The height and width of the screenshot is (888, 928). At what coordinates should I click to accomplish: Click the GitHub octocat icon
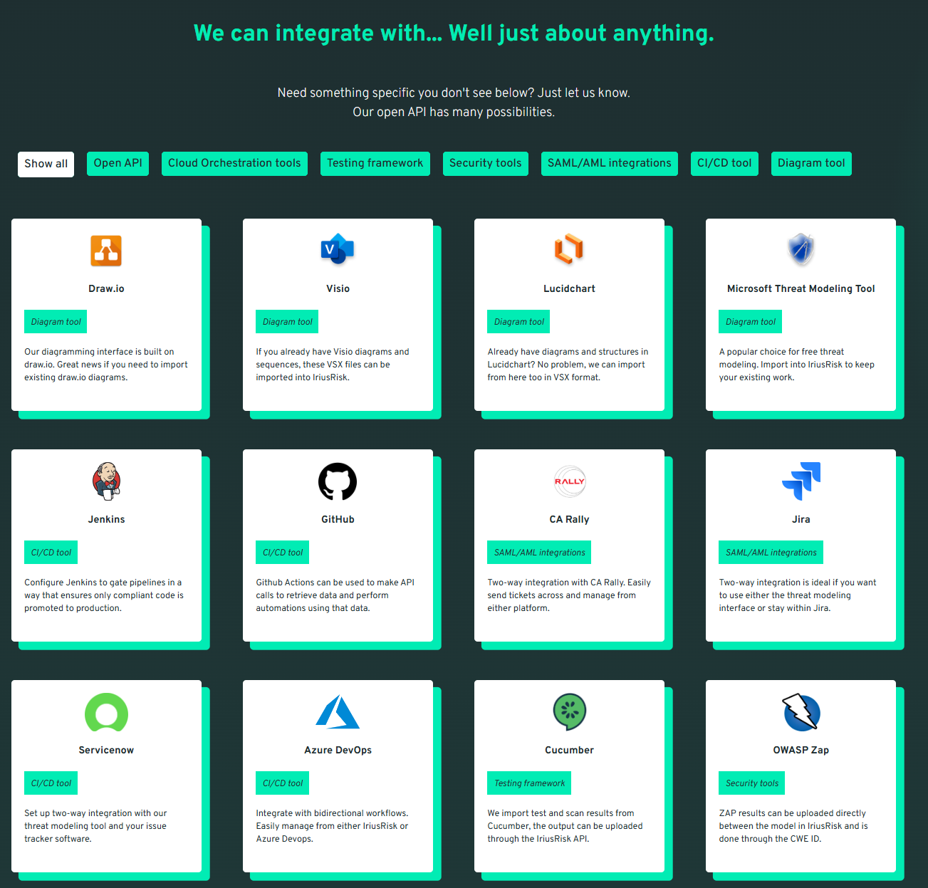pyautogui.click(x=338, y=481)
